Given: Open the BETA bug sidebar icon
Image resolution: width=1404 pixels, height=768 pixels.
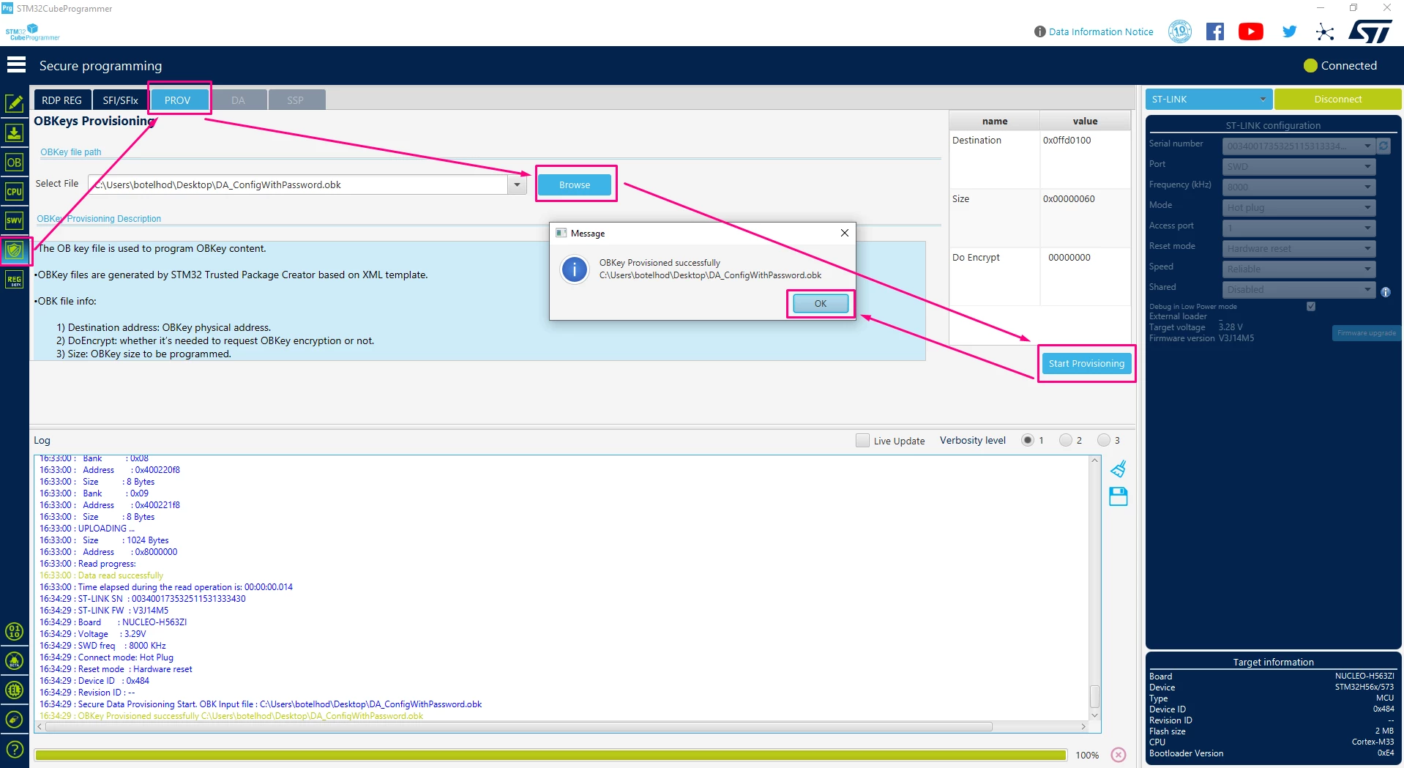Looking at the screenshot, I should pyautogui.click(x=14, y=660).
